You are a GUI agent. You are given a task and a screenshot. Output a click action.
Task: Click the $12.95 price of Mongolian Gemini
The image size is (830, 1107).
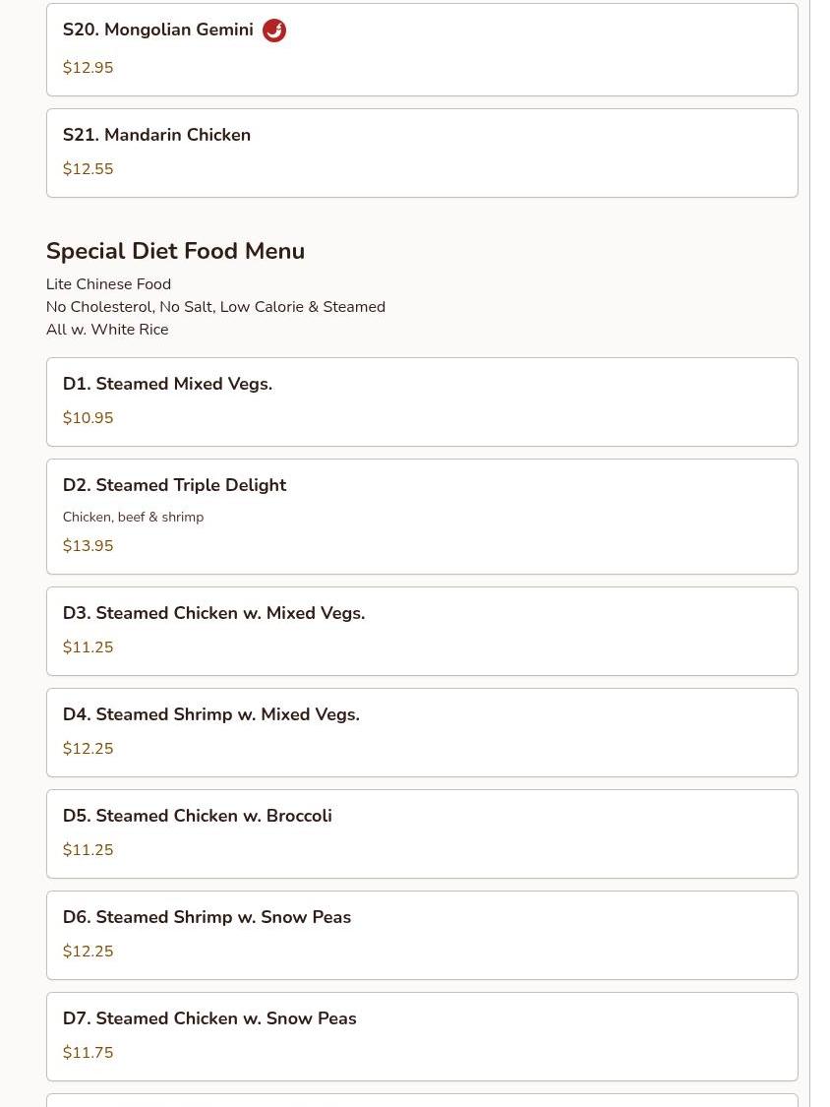point(88,68)
